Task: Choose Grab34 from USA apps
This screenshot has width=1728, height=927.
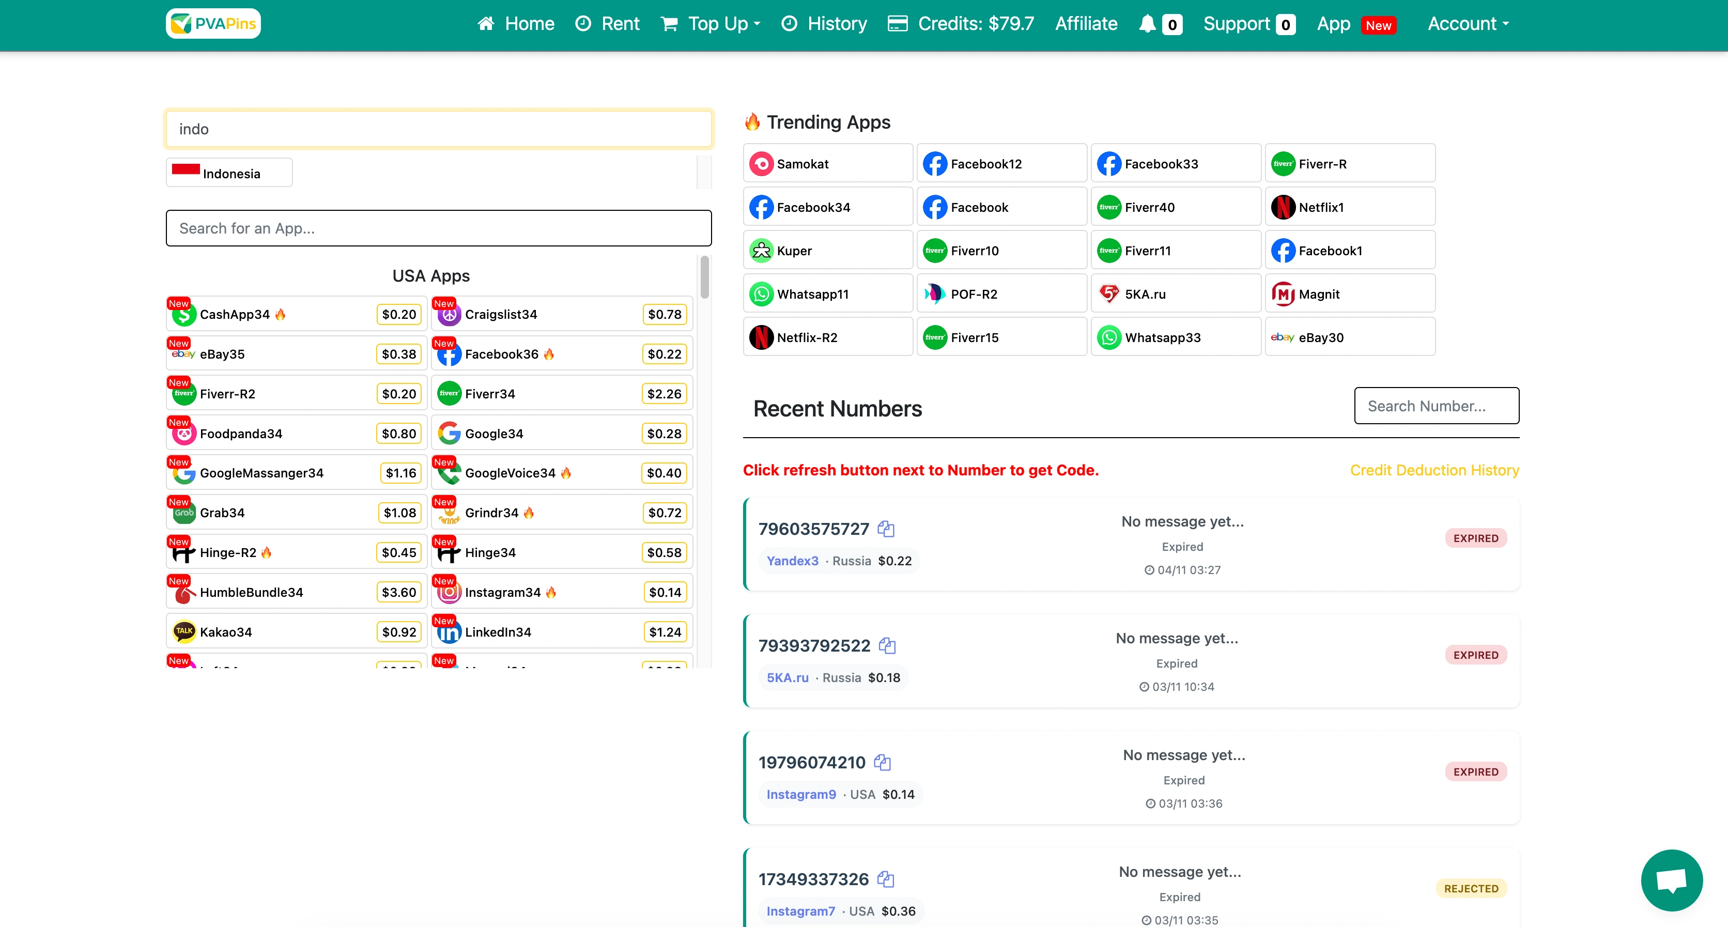Action: pos(297,513)
